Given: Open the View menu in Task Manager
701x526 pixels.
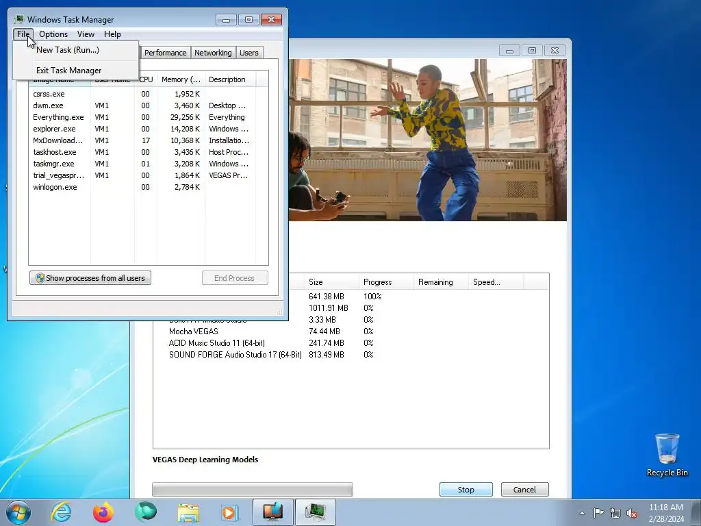Looking at the screenshot, I should 86,34.
